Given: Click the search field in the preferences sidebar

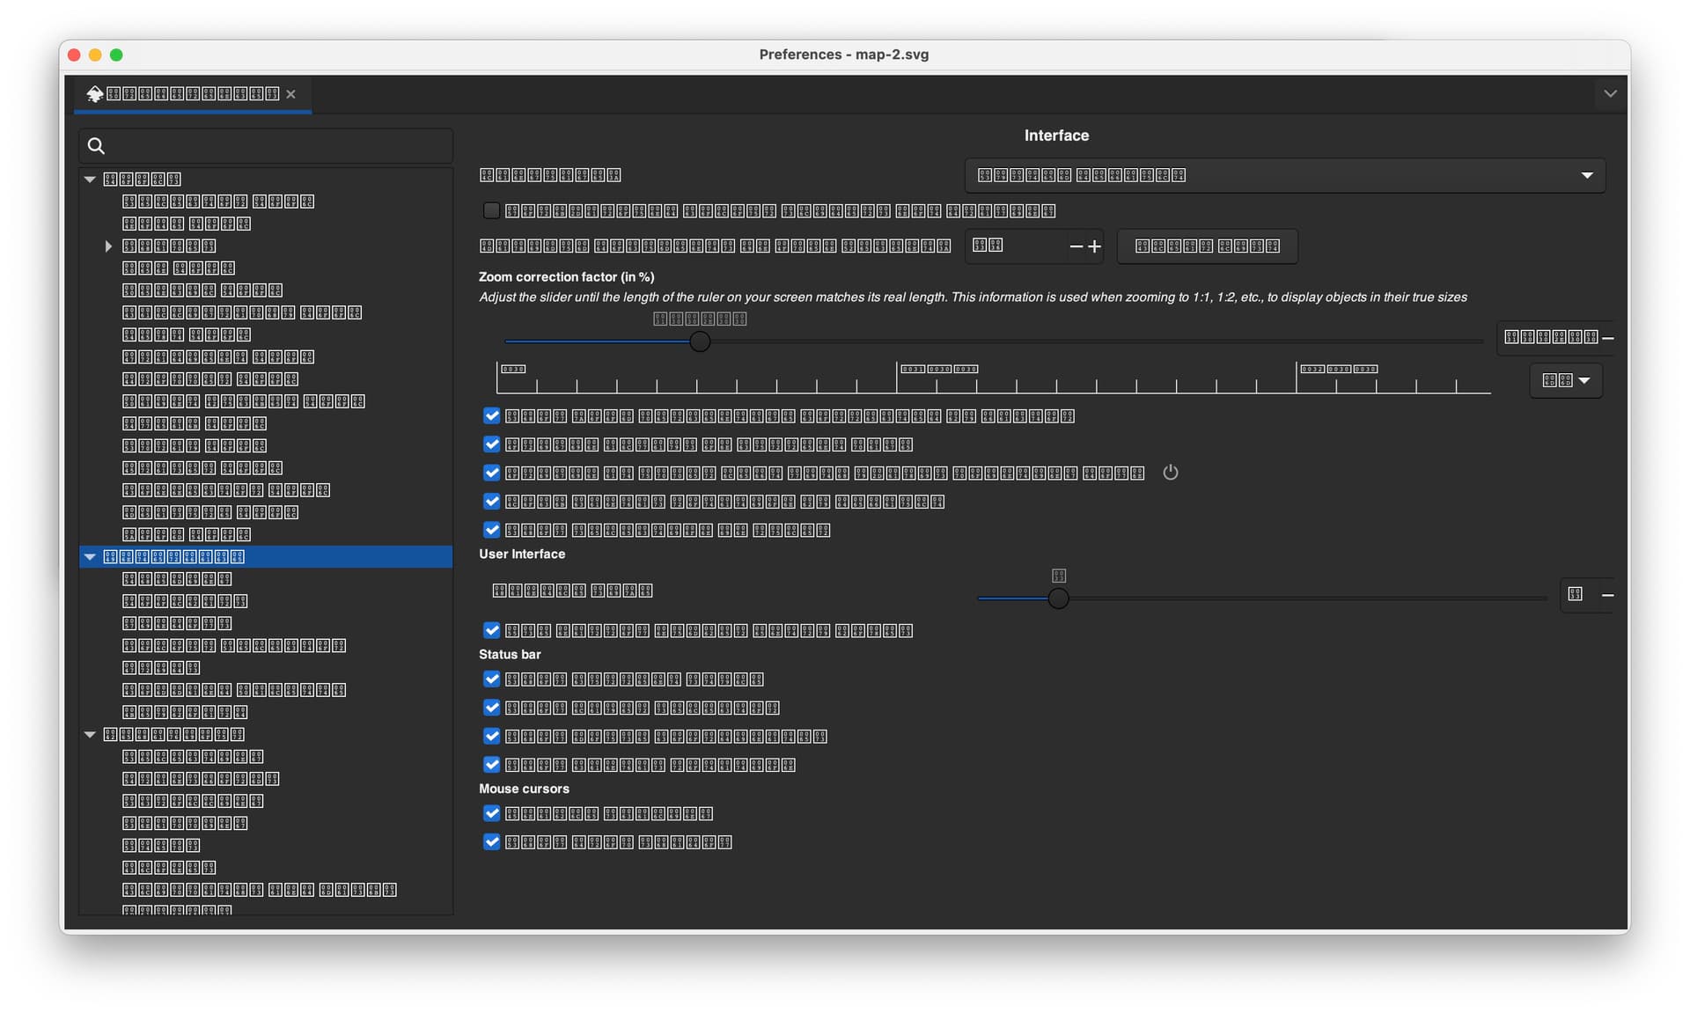Looking at the screenshot, I should click(x=266, y=146).
